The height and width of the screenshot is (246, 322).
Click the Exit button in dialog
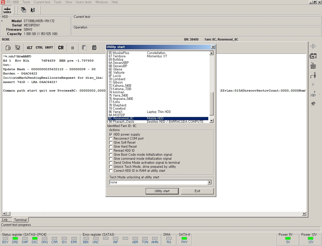click(197, 191)
